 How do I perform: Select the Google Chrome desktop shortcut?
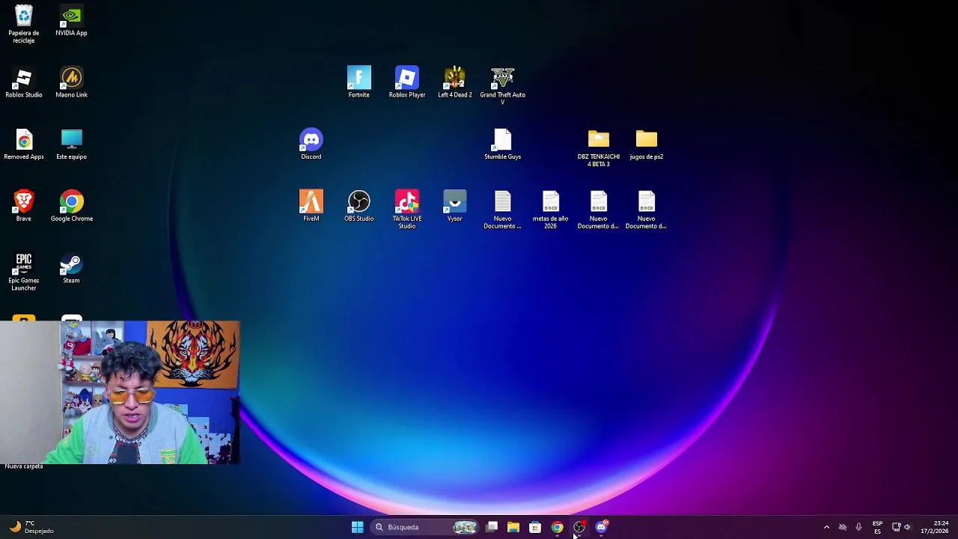click(x=72, y=206)
